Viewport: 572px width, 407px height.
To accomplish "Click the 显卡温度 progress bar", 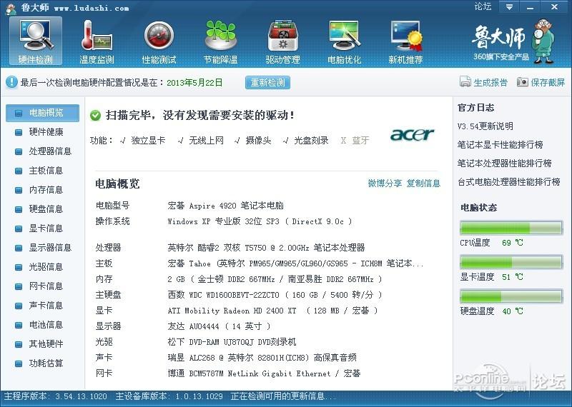I will 511,262.
